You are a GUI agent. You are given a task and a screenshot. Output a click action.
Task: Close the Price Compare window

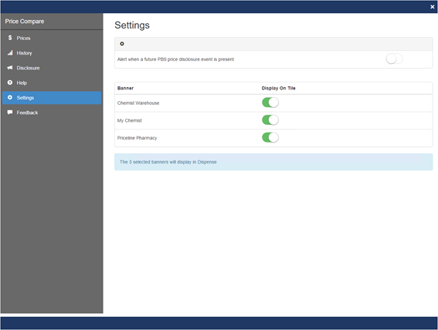point(432,7)
